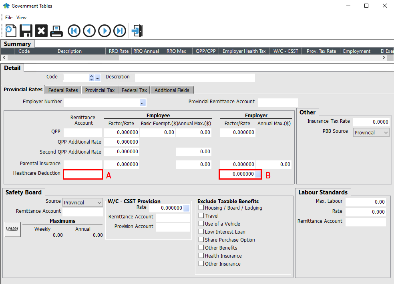This screenshot has height=284, width=394.
Task: Switch to the Federal Rates tab
Action: coord(63,90)
